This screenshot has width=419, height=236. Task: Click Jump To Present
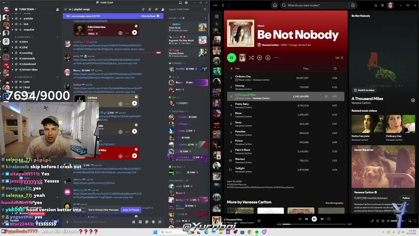pyautogui.click(x=131, y=210)
